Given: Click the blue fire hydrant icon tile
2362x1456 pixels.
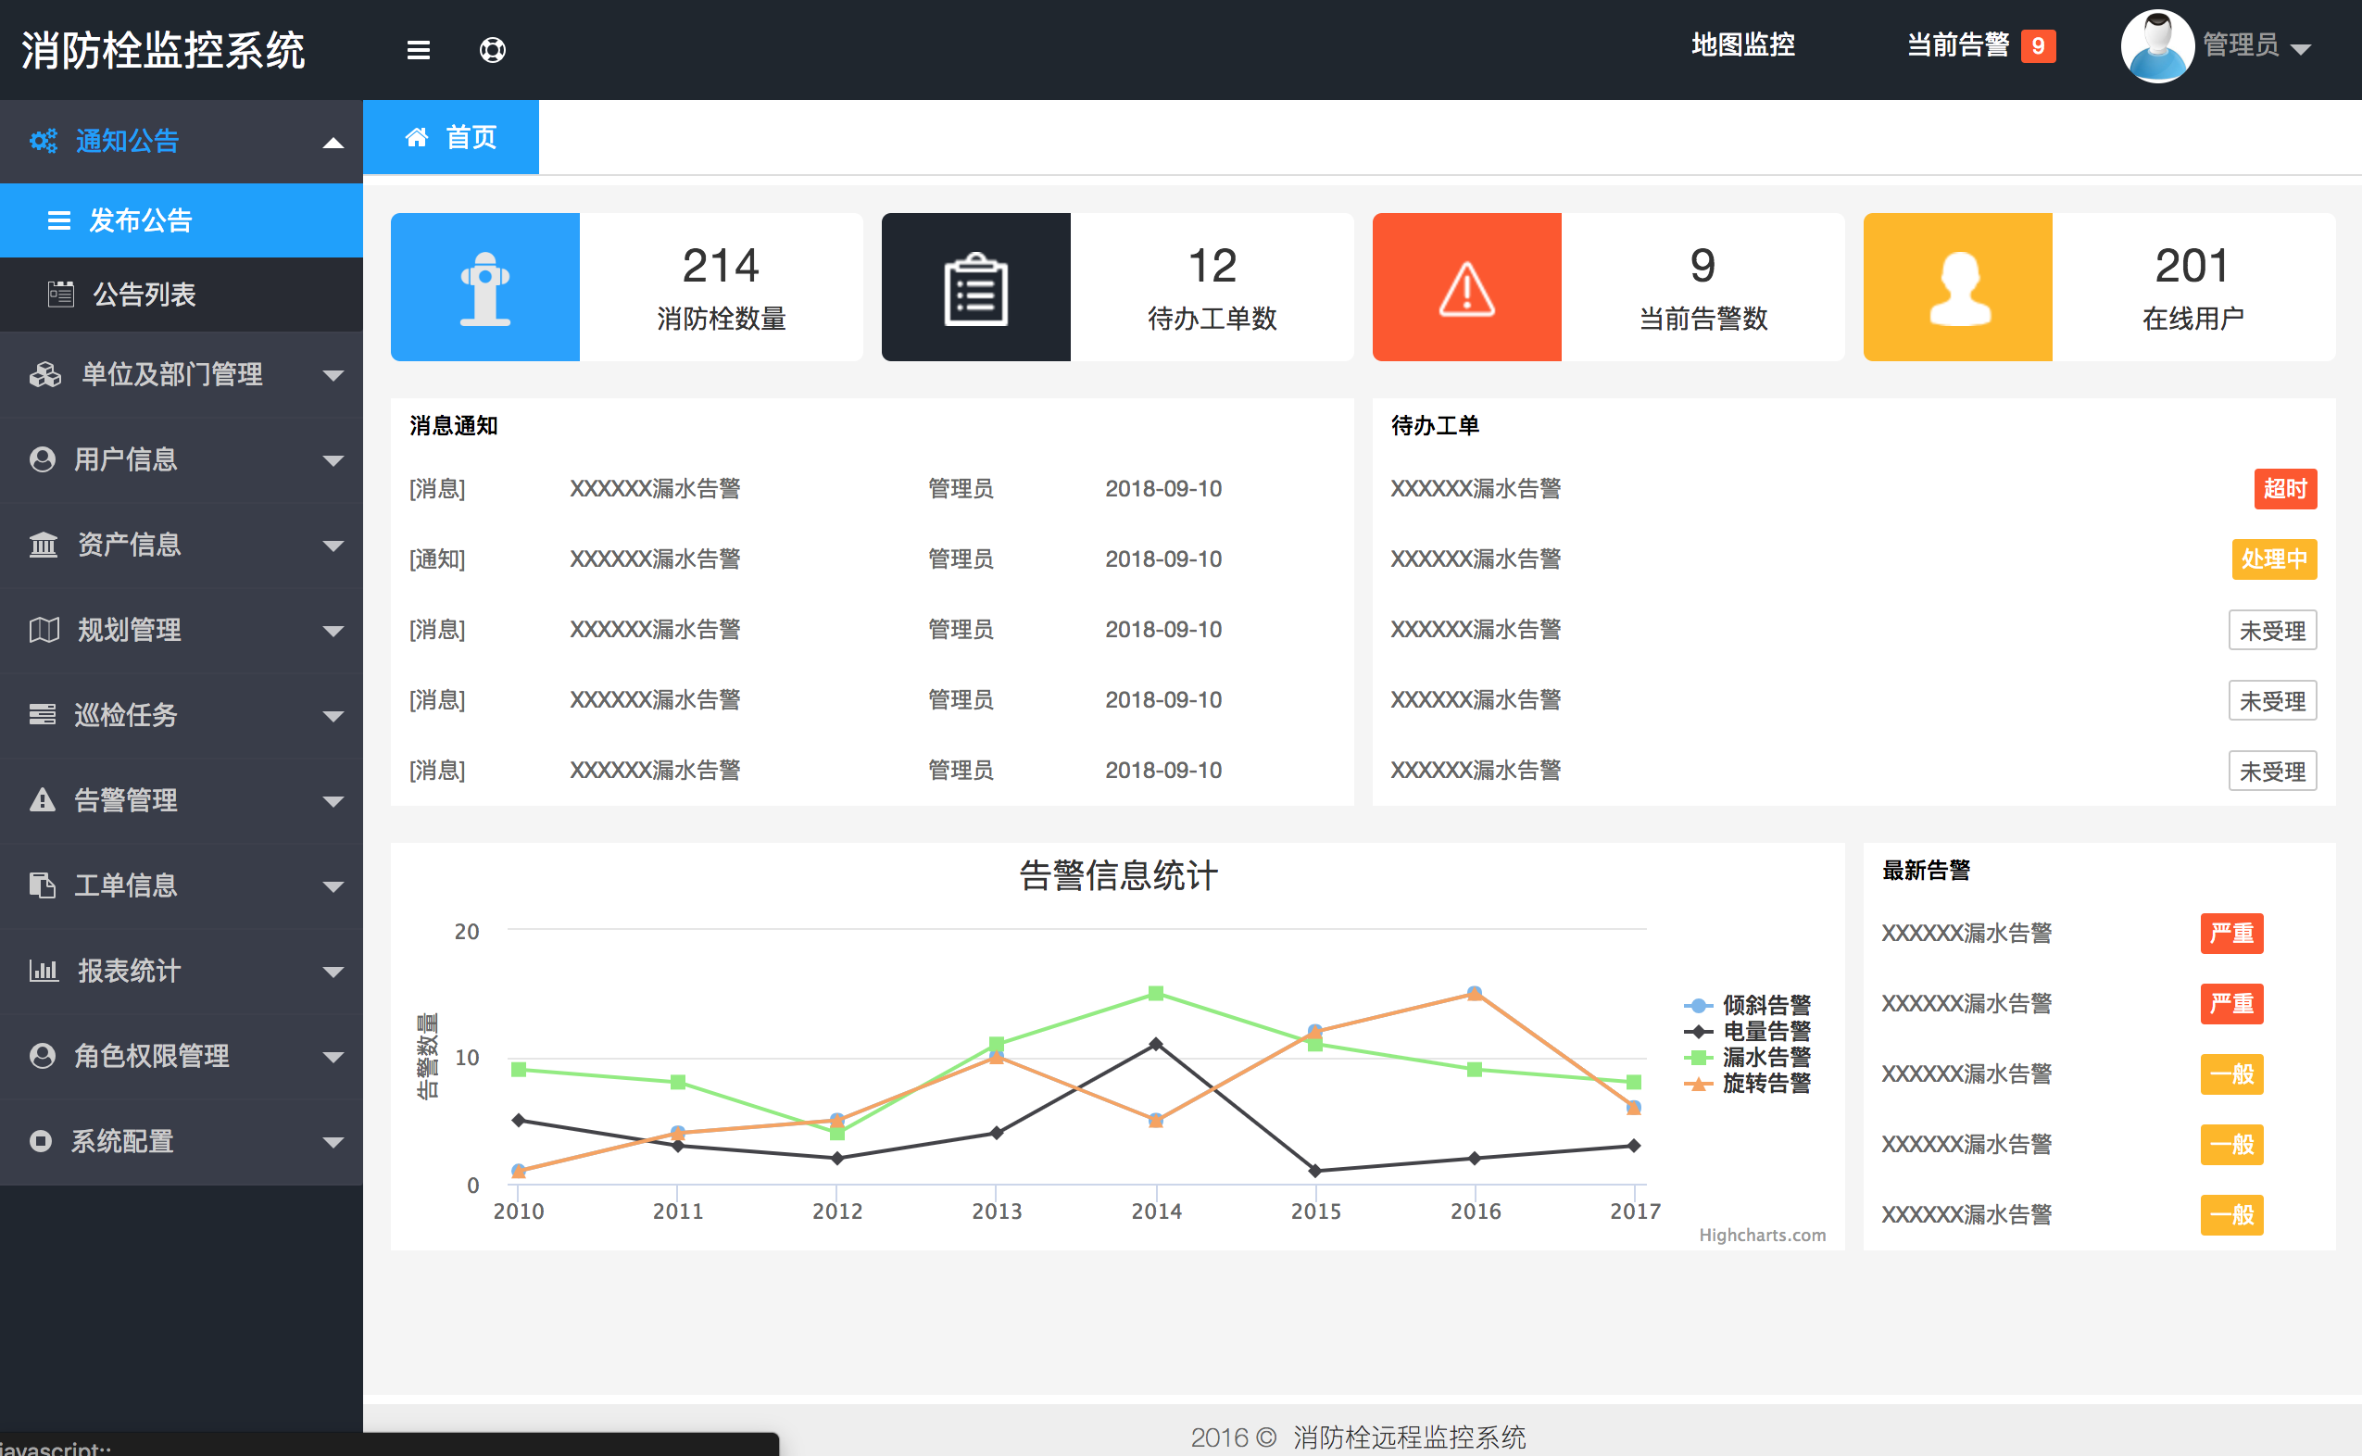Looking at the screenshot, I should tap(484, 287).
